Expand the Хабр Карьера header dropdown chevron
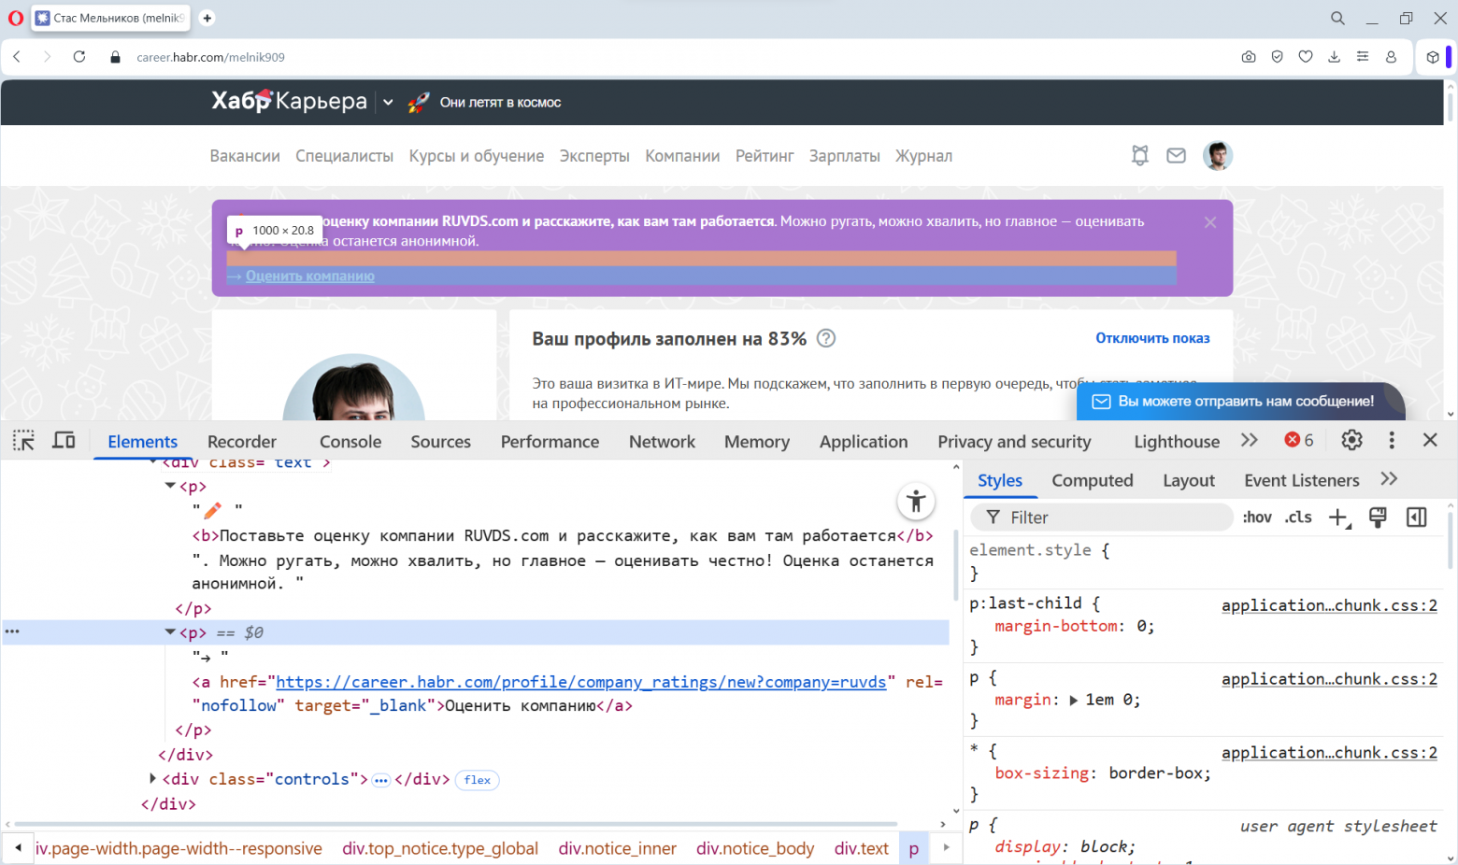Screen dimensions: 1458x865 (388, 103)
